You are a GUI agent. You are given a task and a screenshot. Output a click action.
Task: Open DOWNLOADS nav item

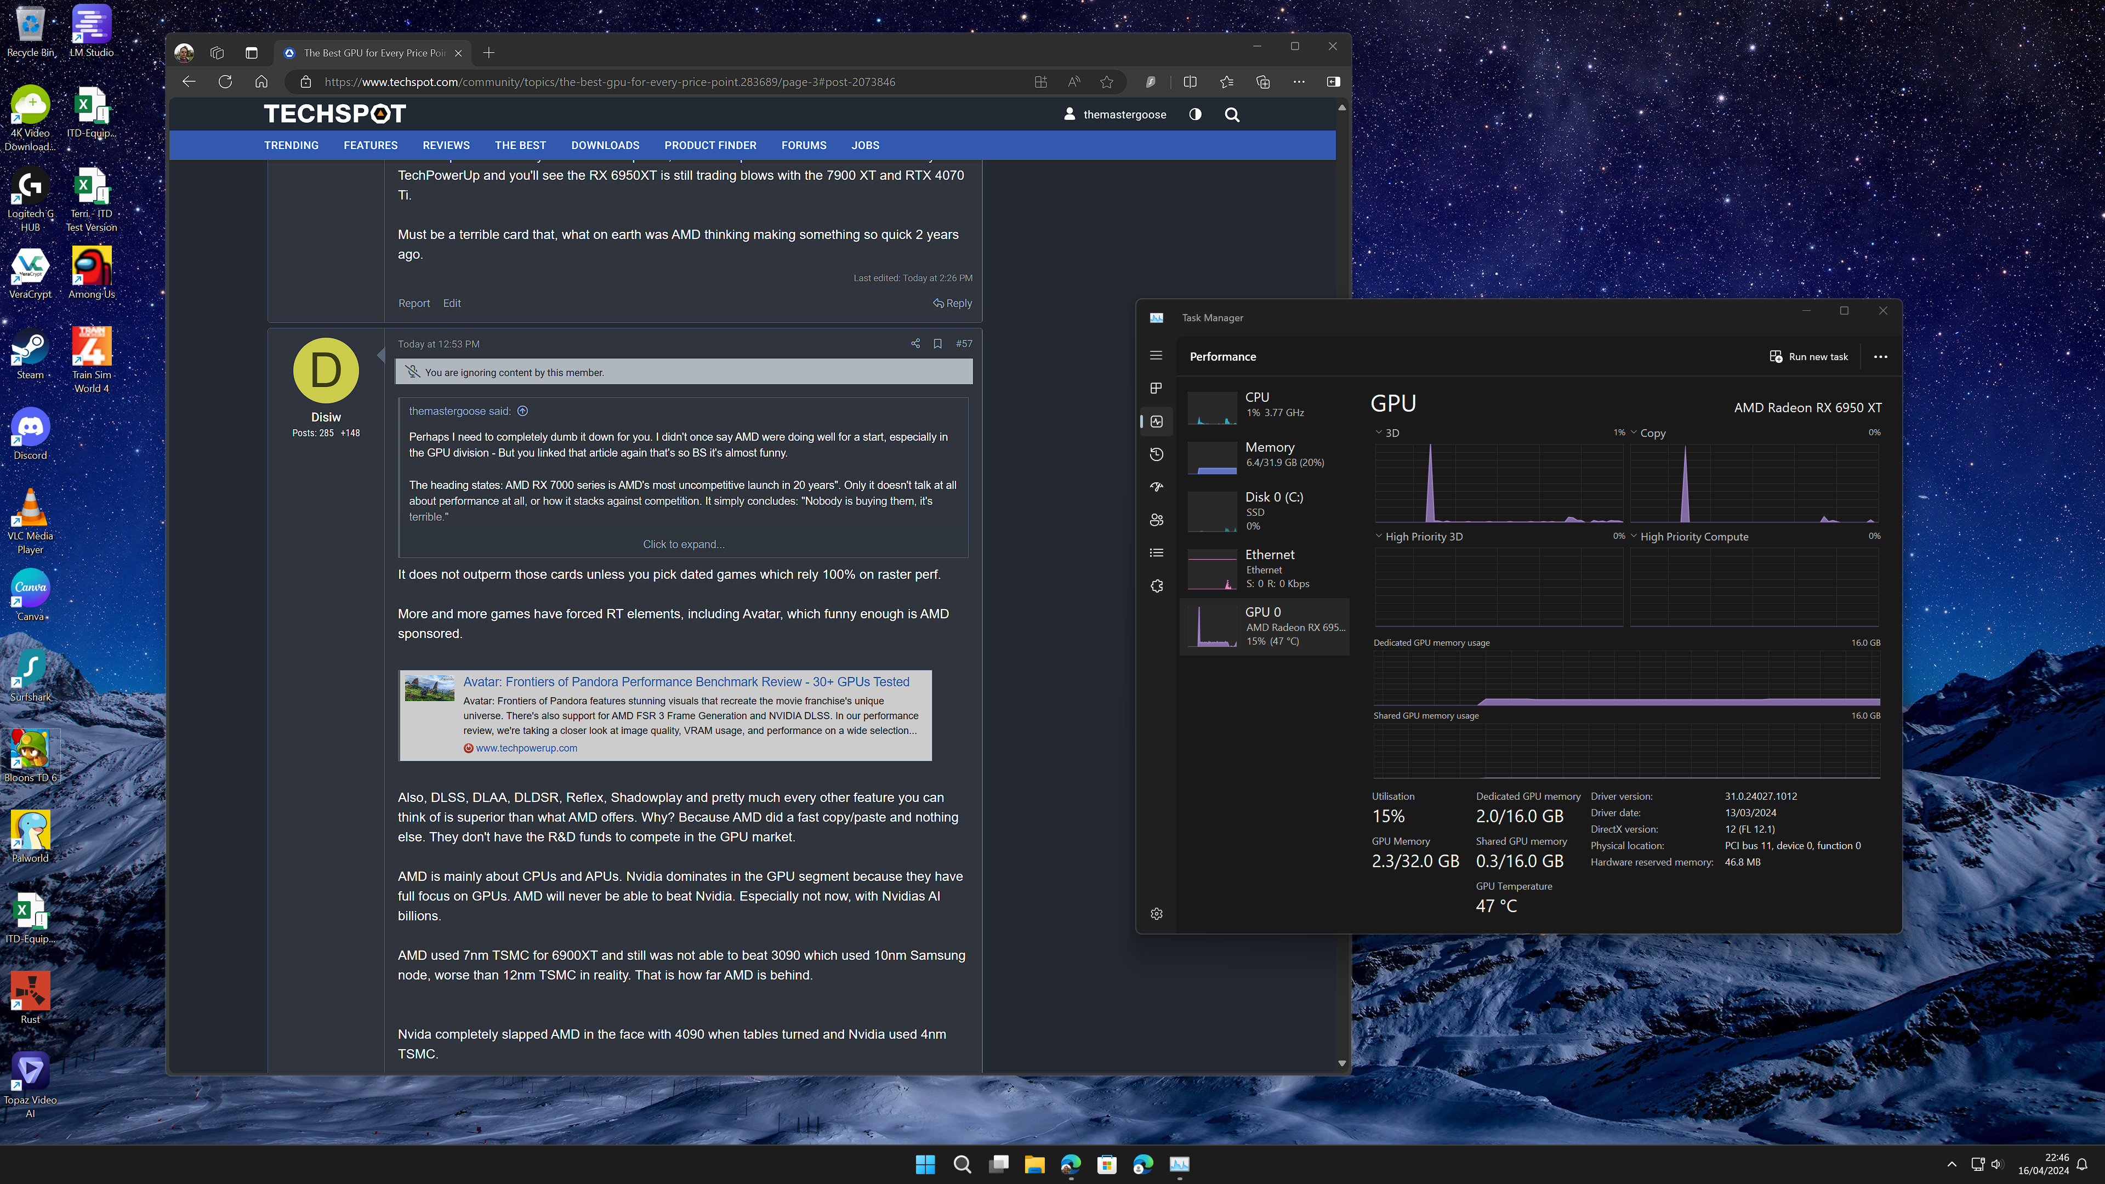[x=605, y=145]
